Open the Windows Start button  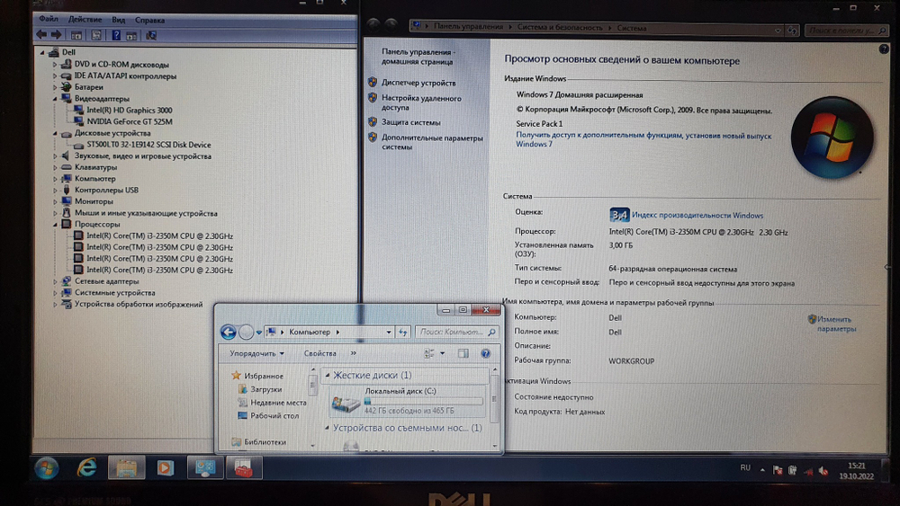click(x=47, y=468)
